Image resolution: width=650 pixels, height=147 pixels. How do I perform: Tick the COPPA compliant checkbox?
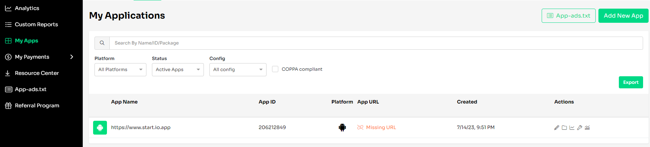(275, 69)
